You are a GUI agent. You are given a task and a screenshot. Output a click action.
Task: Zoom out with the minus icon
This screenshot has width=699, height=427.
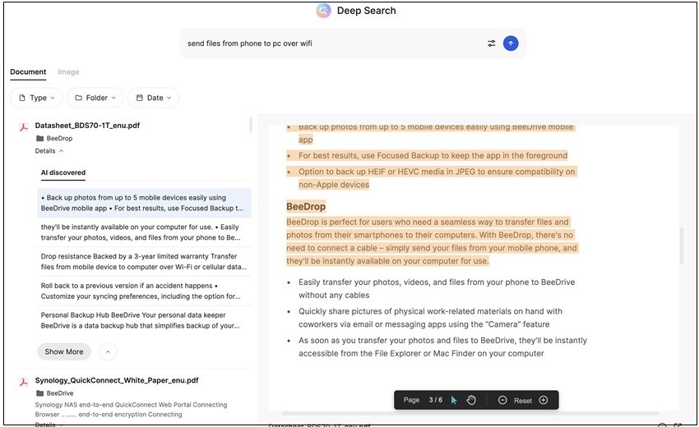(x=502, y=400)
